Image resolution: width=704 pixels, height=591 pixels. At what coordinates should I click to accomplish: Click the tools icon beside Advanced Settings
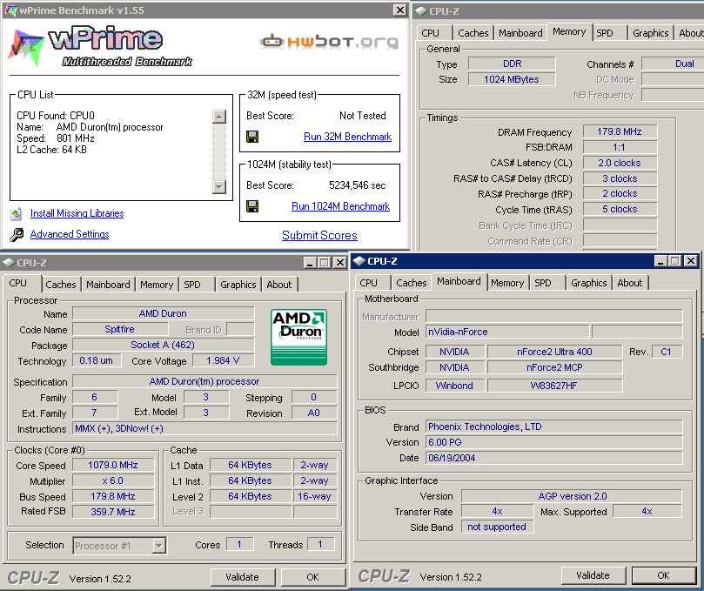[x=16, y=235]
